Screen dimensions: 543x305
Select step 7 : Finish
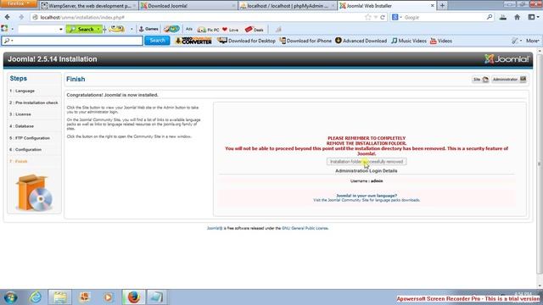18,162
